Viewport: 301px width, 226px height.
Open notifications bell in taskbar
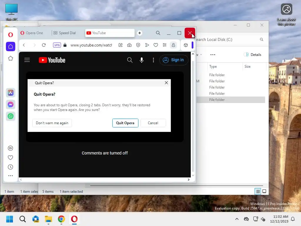(x=293, y=219)
